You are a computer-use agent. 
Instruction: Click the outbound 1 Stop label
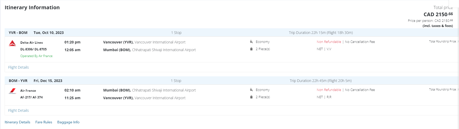176,33
